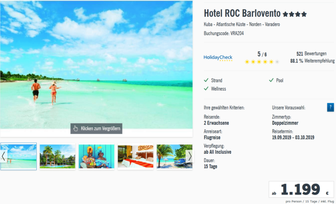
Task: Select the palm trees pool thumbnail
Action: [x=57, y=156]
